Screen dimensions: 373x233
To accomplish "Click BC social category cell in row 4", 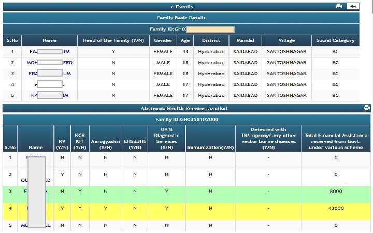I will click(335, 84).
